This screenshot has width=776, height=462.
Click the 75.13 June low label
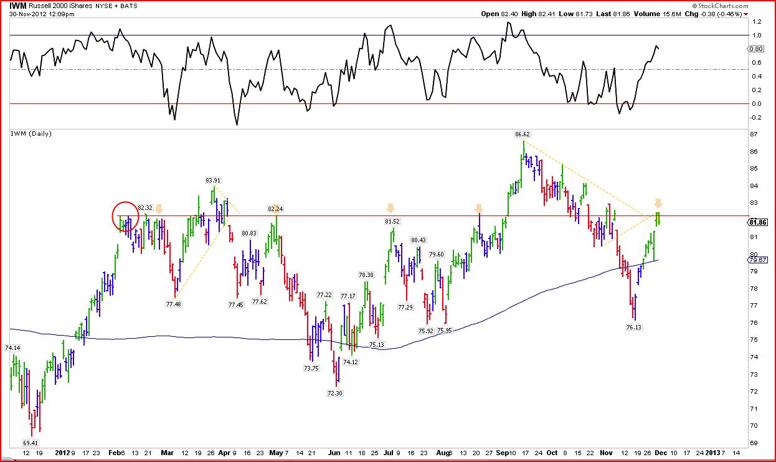[x=377, y=344]
